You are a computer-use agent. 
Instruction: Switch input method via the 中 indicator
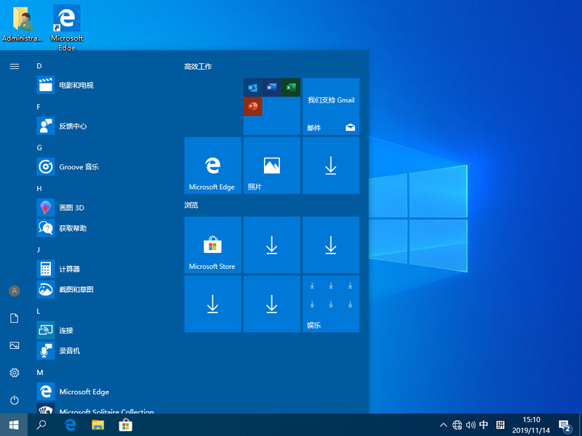485,426
